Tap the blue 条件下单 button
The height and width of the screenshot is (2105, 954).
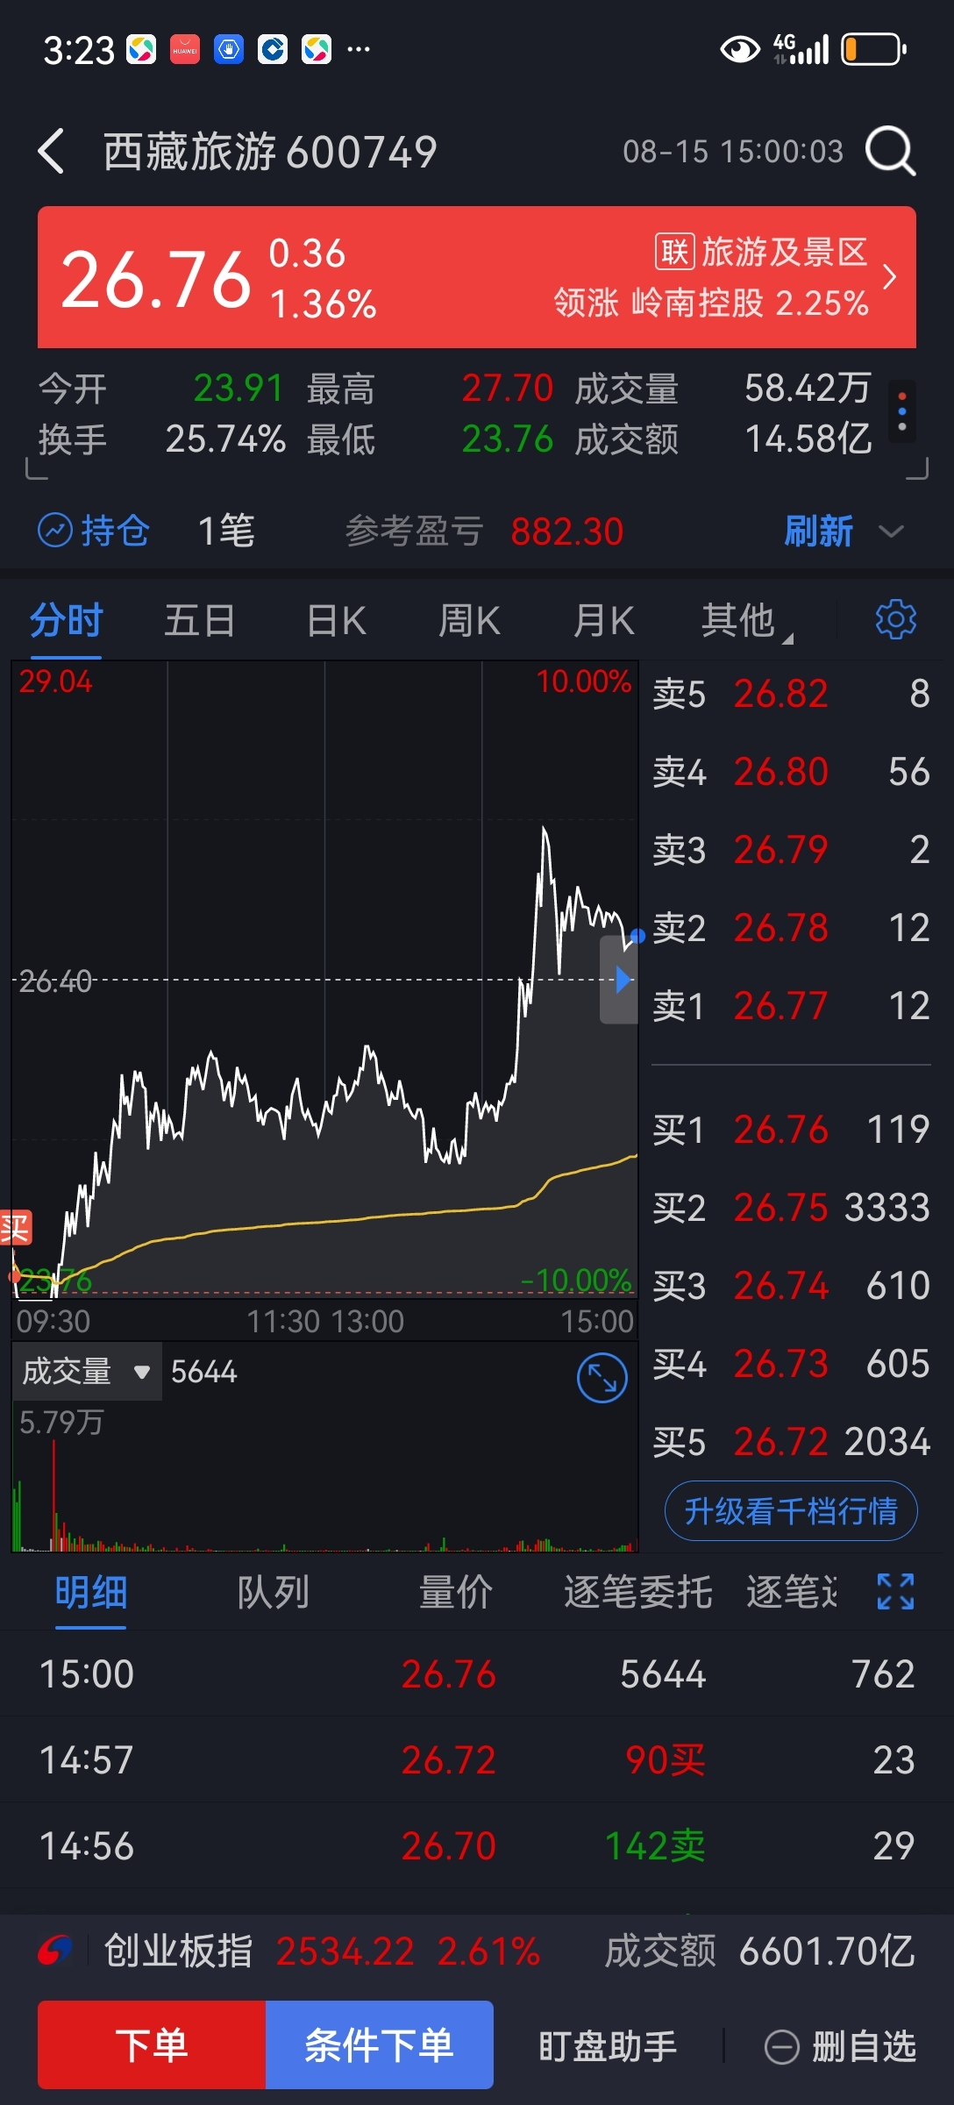click(380, 2044)
